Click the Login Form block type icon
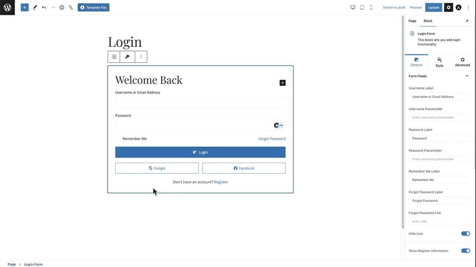Screen dimensions: 476x267 coord(114,57)
